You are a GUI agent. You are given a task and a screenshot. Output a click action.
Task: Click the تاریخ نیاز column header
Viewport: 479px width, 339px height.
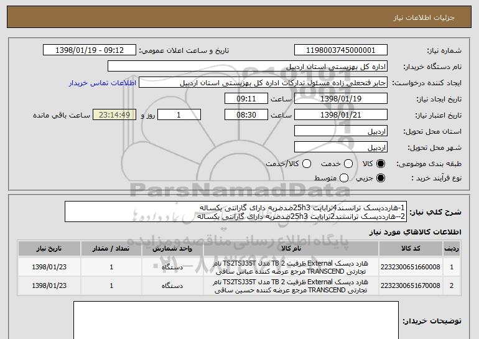pyautogui.click(x=49, y=248)
